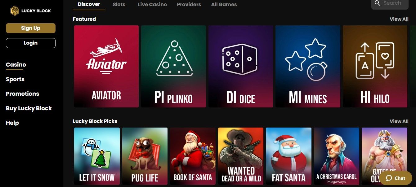
Task: Open Promotions in the sidebar
Action: (23, 94)
